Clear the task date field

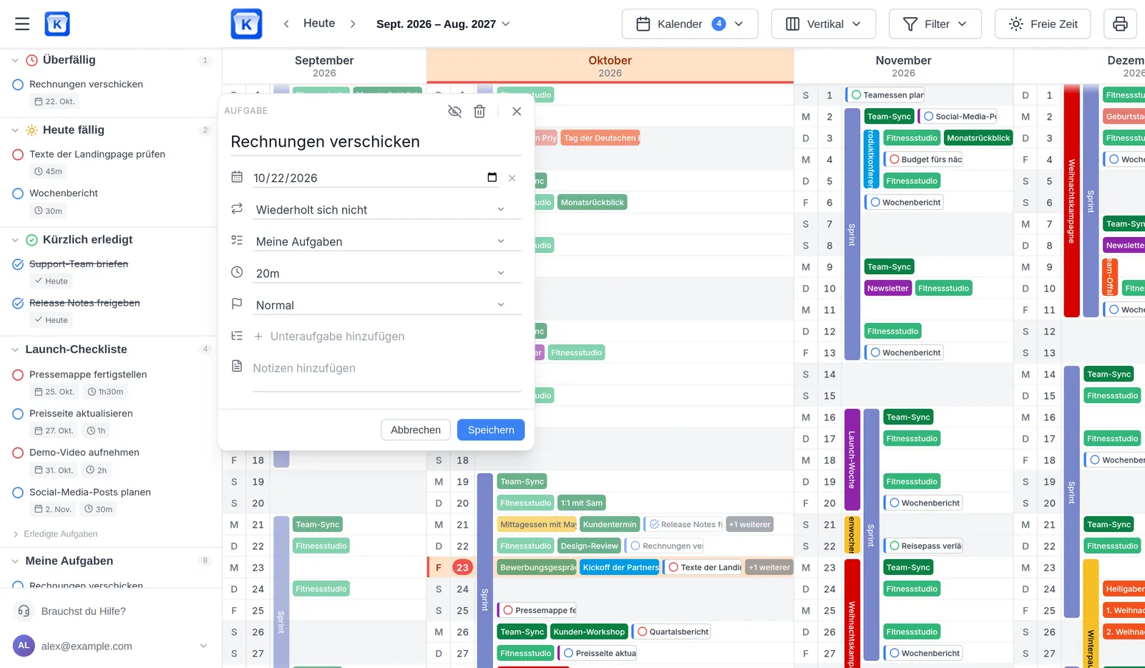[512, 178]
